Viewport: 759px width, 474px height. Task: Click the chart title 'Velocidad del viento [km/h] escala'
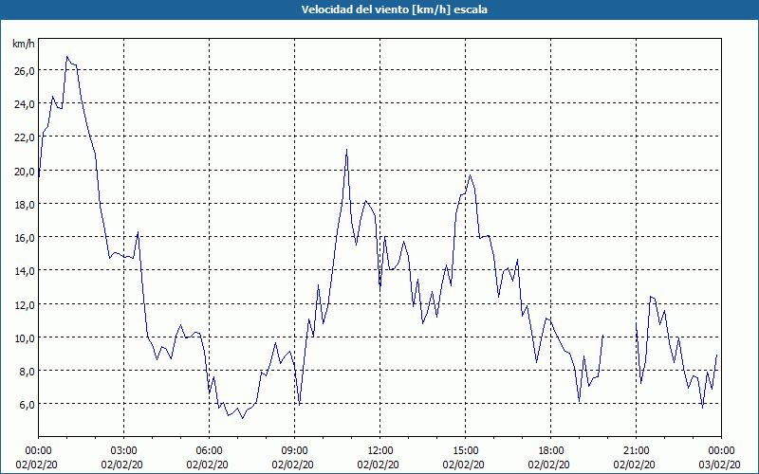394,9
